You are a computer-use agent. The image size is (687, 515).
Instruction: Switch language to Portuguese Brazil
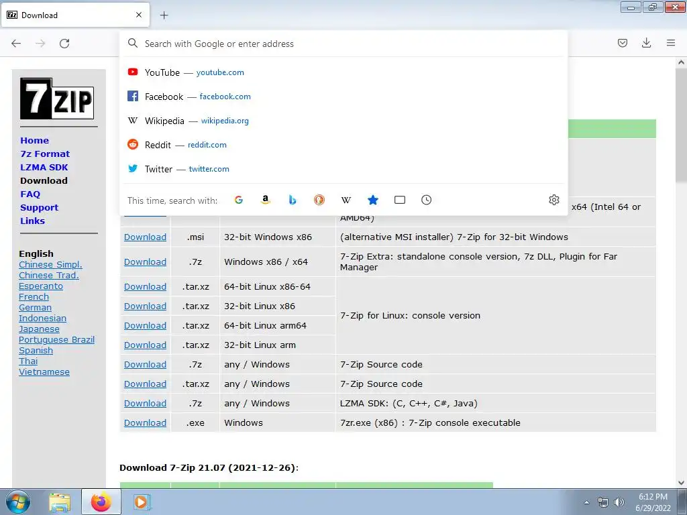tap(56, 340)
